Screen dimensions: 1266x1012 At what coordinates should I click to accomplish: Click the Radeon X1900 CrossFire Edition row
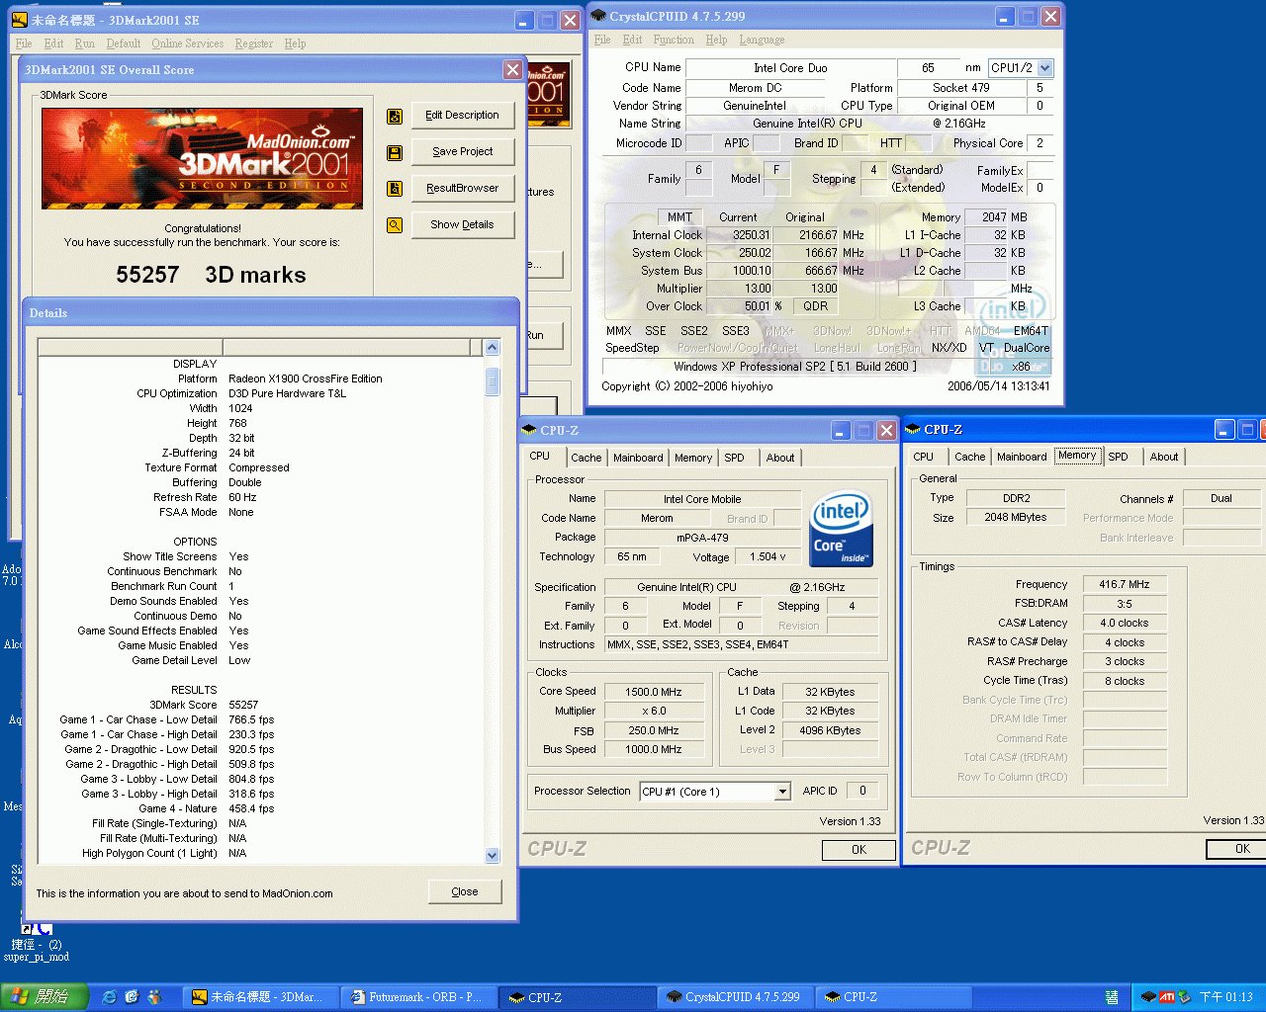point(259,379)
